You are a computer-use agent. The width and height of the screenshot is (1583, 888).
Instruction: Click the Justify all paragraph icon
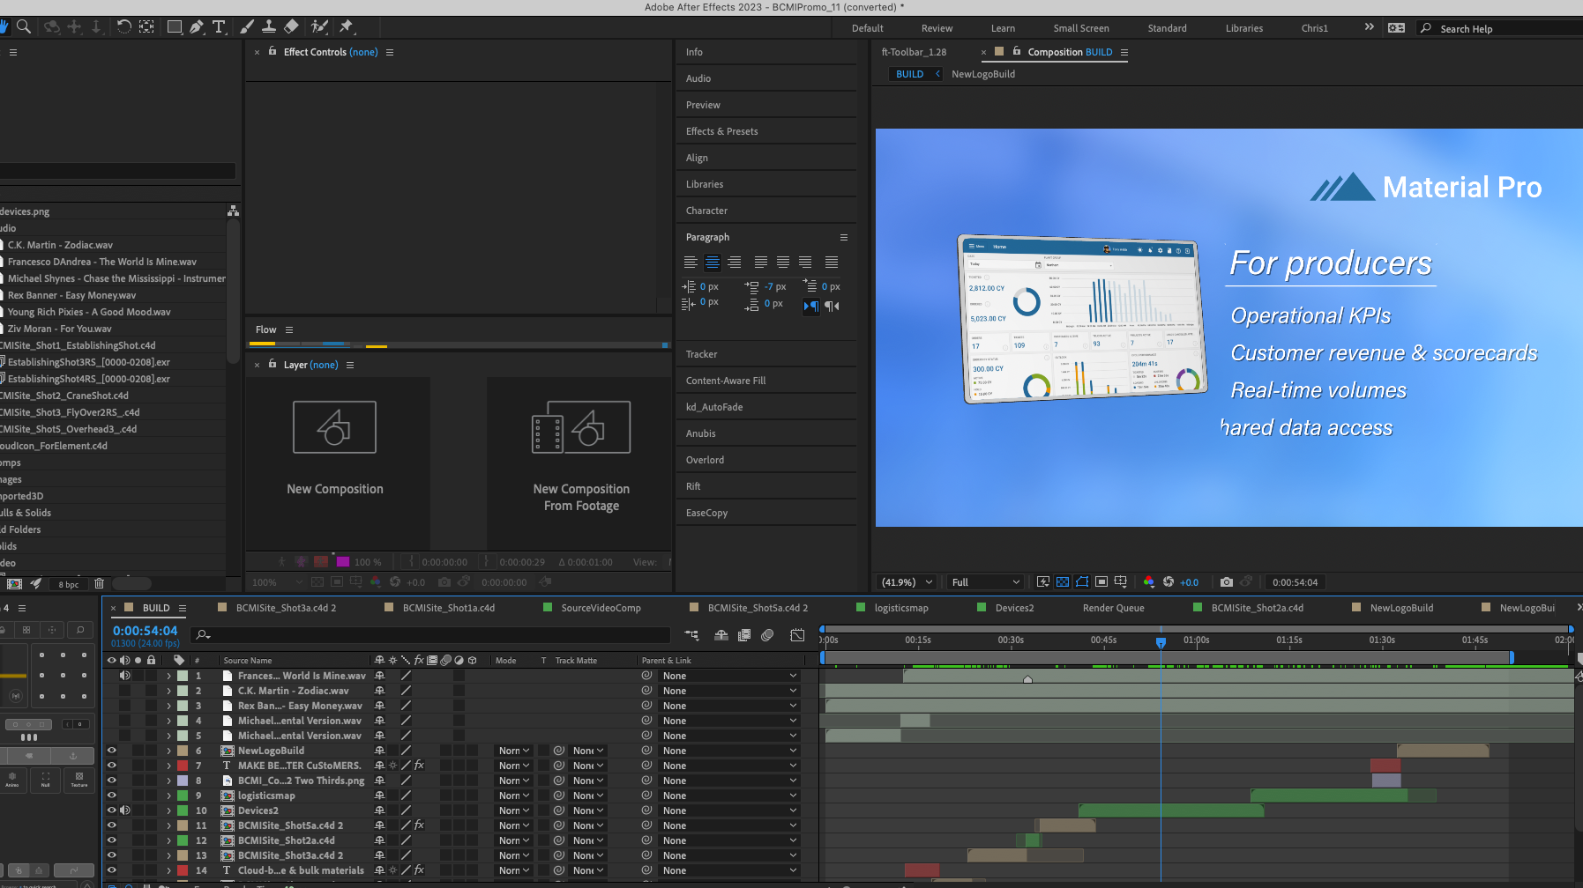coord(832,263)
